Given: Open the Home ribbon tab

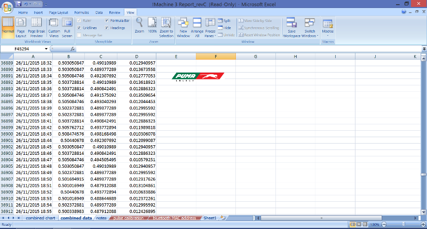Looking at the screenshot, I should [x=23, y=12].
